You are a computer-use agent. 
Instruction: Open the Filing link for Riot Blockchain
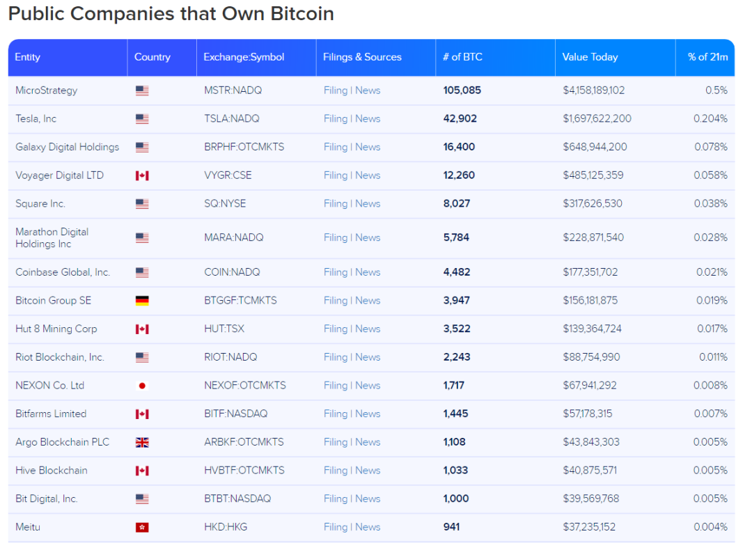click(x=335, y=357)
